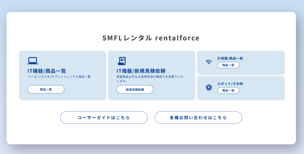Viewport: 304px width, 154px height.
Task: Click the 掲載商品以外も description text
Action: tap(150, 78)
